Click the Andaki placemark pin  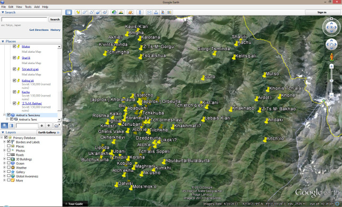266,121
